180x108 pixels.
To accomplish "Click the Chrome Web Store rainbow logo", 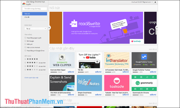I will click(24, 4).
